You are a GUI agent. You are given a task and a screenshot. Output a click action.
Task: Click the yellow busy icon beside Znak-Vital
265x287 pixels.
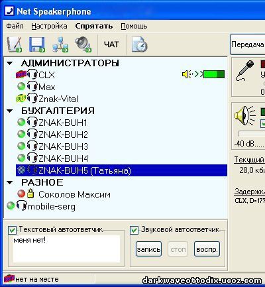21,98
